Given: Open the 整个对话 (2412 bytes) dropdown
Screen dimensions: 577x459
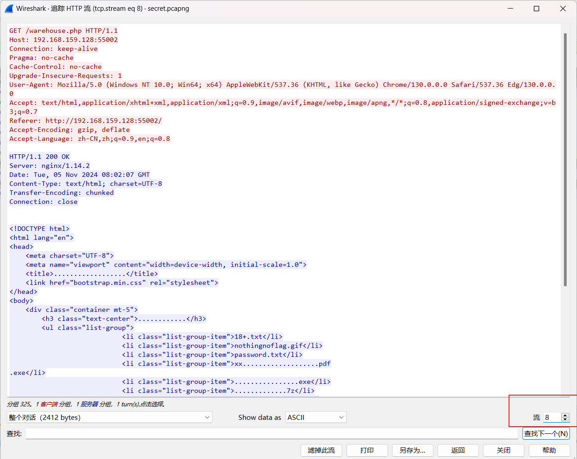Looking at the screenshot, I should tap(109, 417).
